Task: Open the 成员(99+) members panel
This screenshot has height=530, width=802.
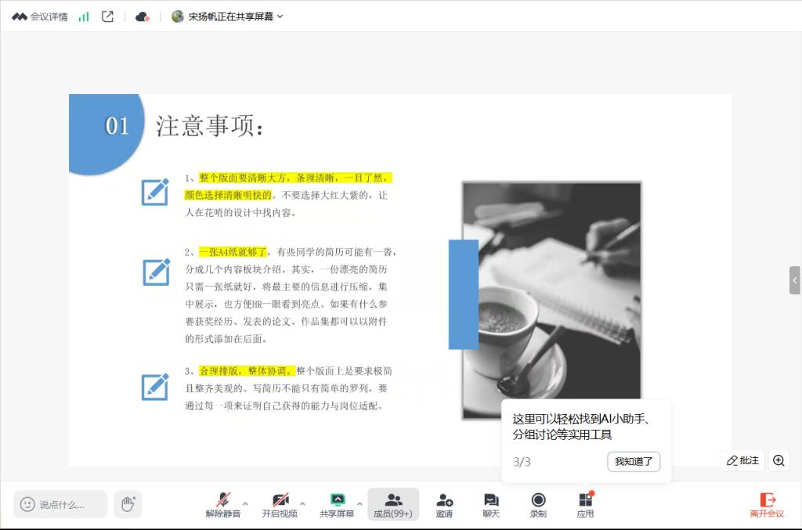Action: coord(393,504)
